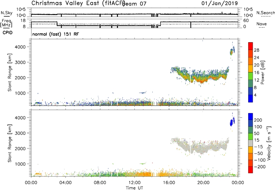Click the "Nave" legend label
This screenshot has width=275, height=190.
tap(262, 24)
